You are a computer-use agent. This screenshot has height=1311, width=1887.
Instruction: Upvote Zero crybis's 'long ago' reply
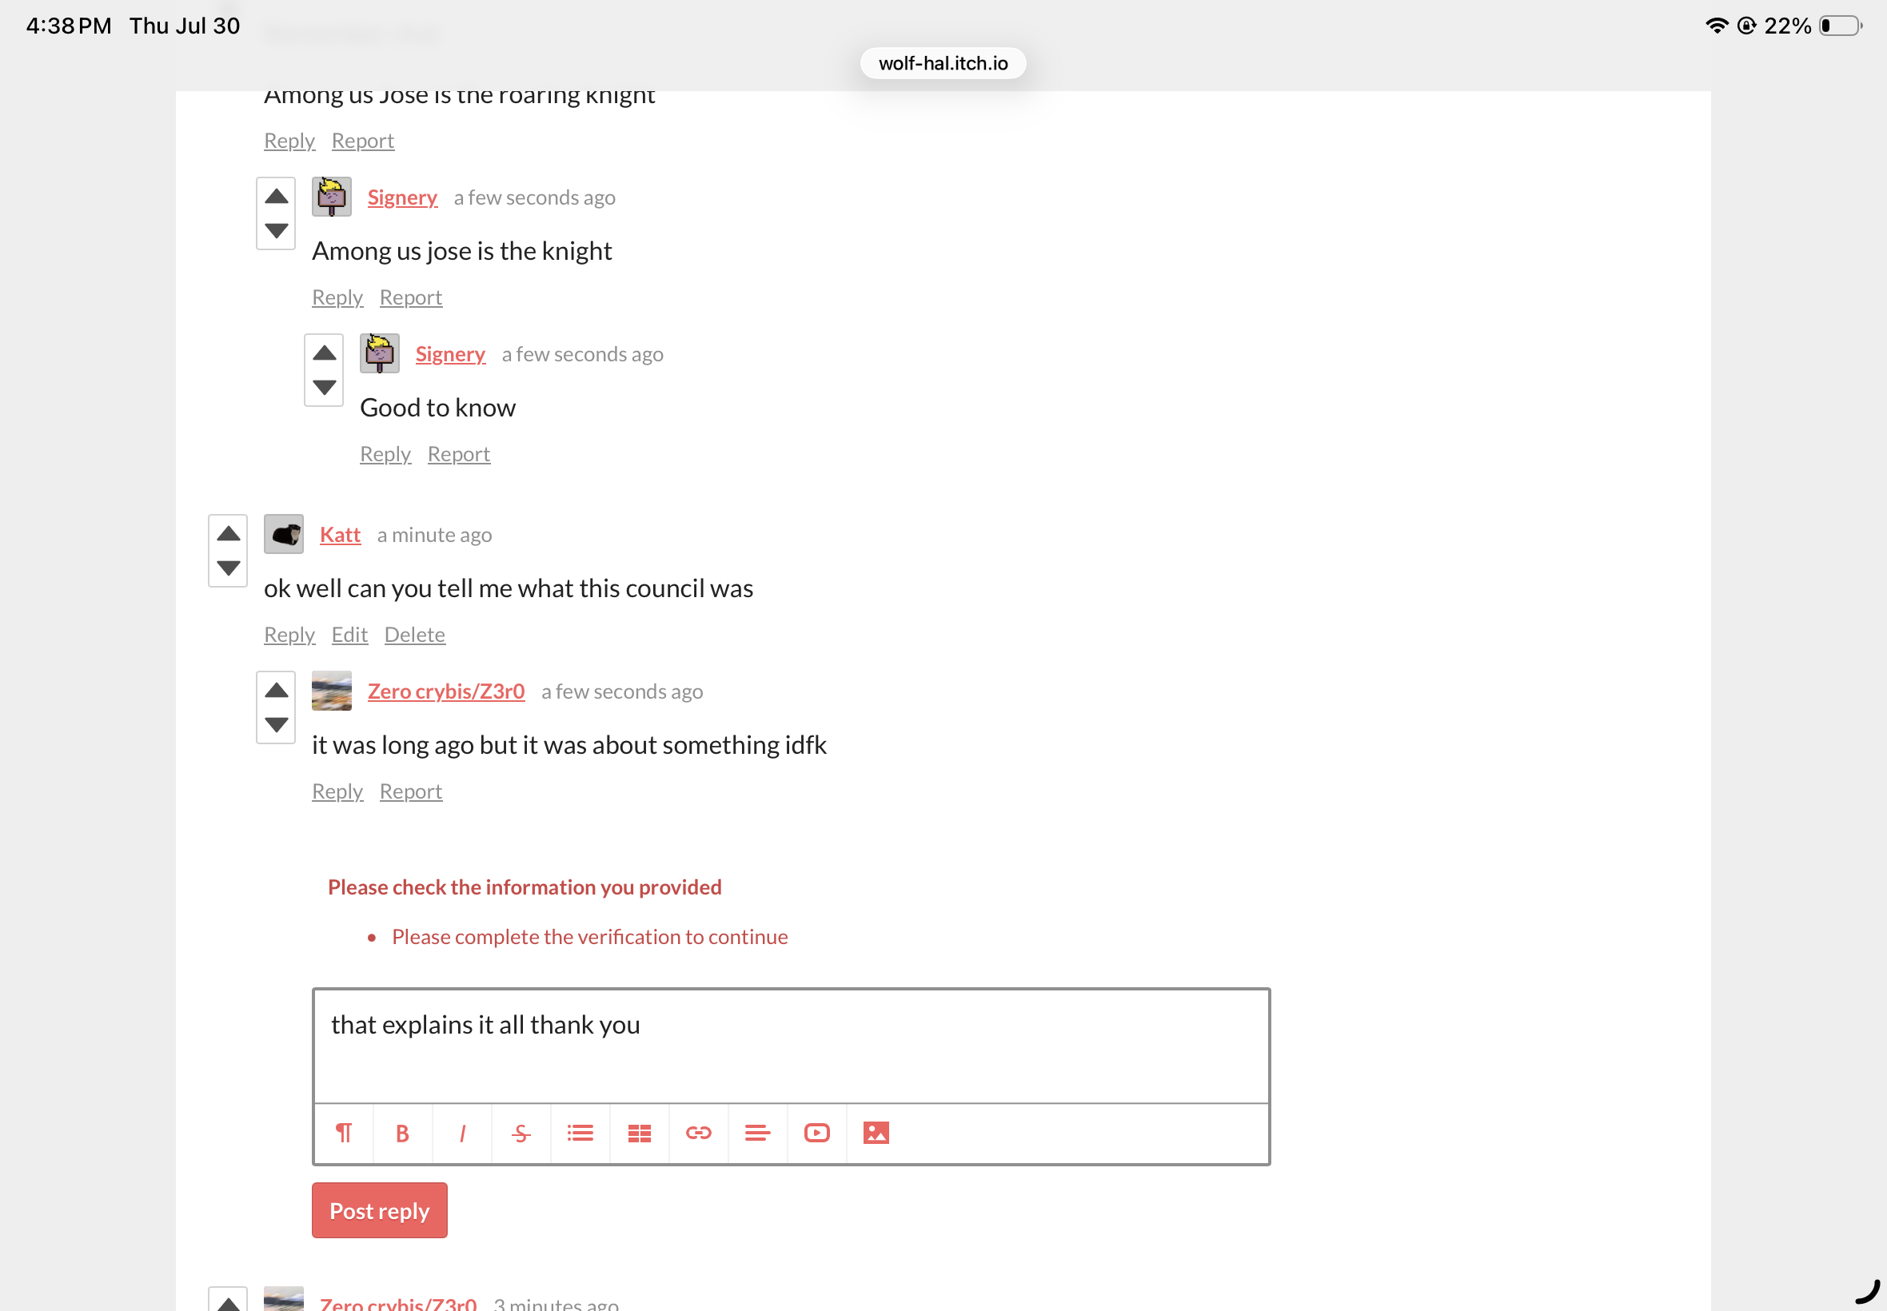[x=276, y=690]
